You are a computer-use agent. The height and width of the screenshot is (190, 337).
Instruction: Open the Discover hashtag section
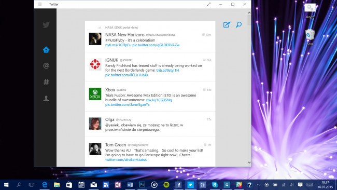pos(46,82)
